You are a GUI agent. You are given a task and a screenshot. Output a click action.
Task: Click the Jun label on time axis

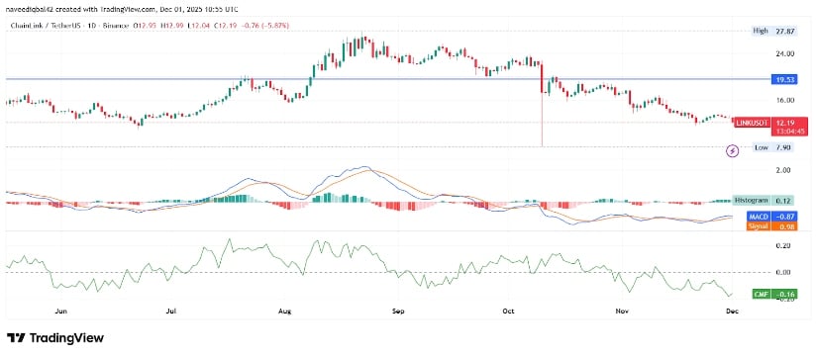61,311
